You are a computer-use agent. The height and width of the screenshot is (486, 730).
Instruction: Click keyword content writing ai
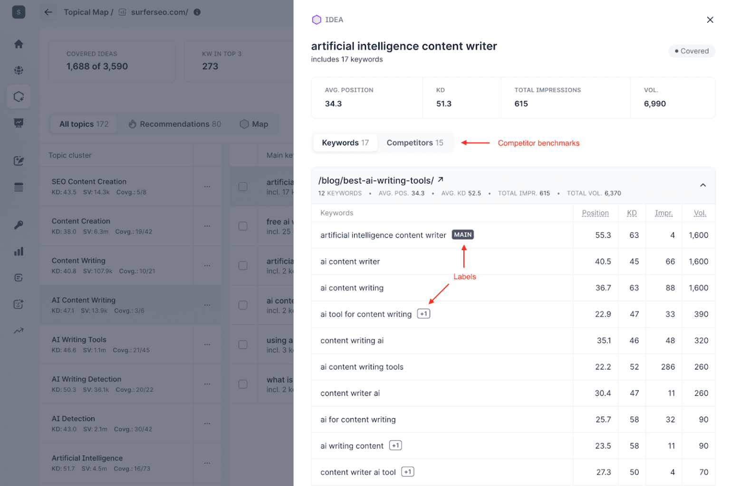[352, 340]
